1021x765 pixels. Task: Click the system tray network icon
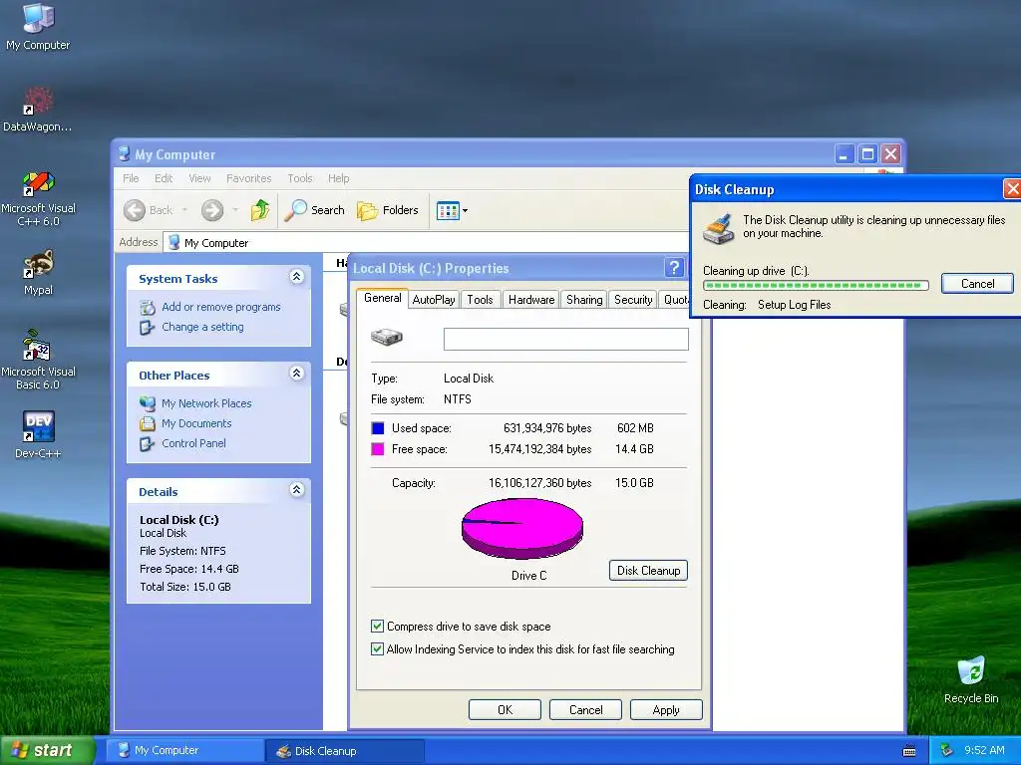click(x=947, y=751)
